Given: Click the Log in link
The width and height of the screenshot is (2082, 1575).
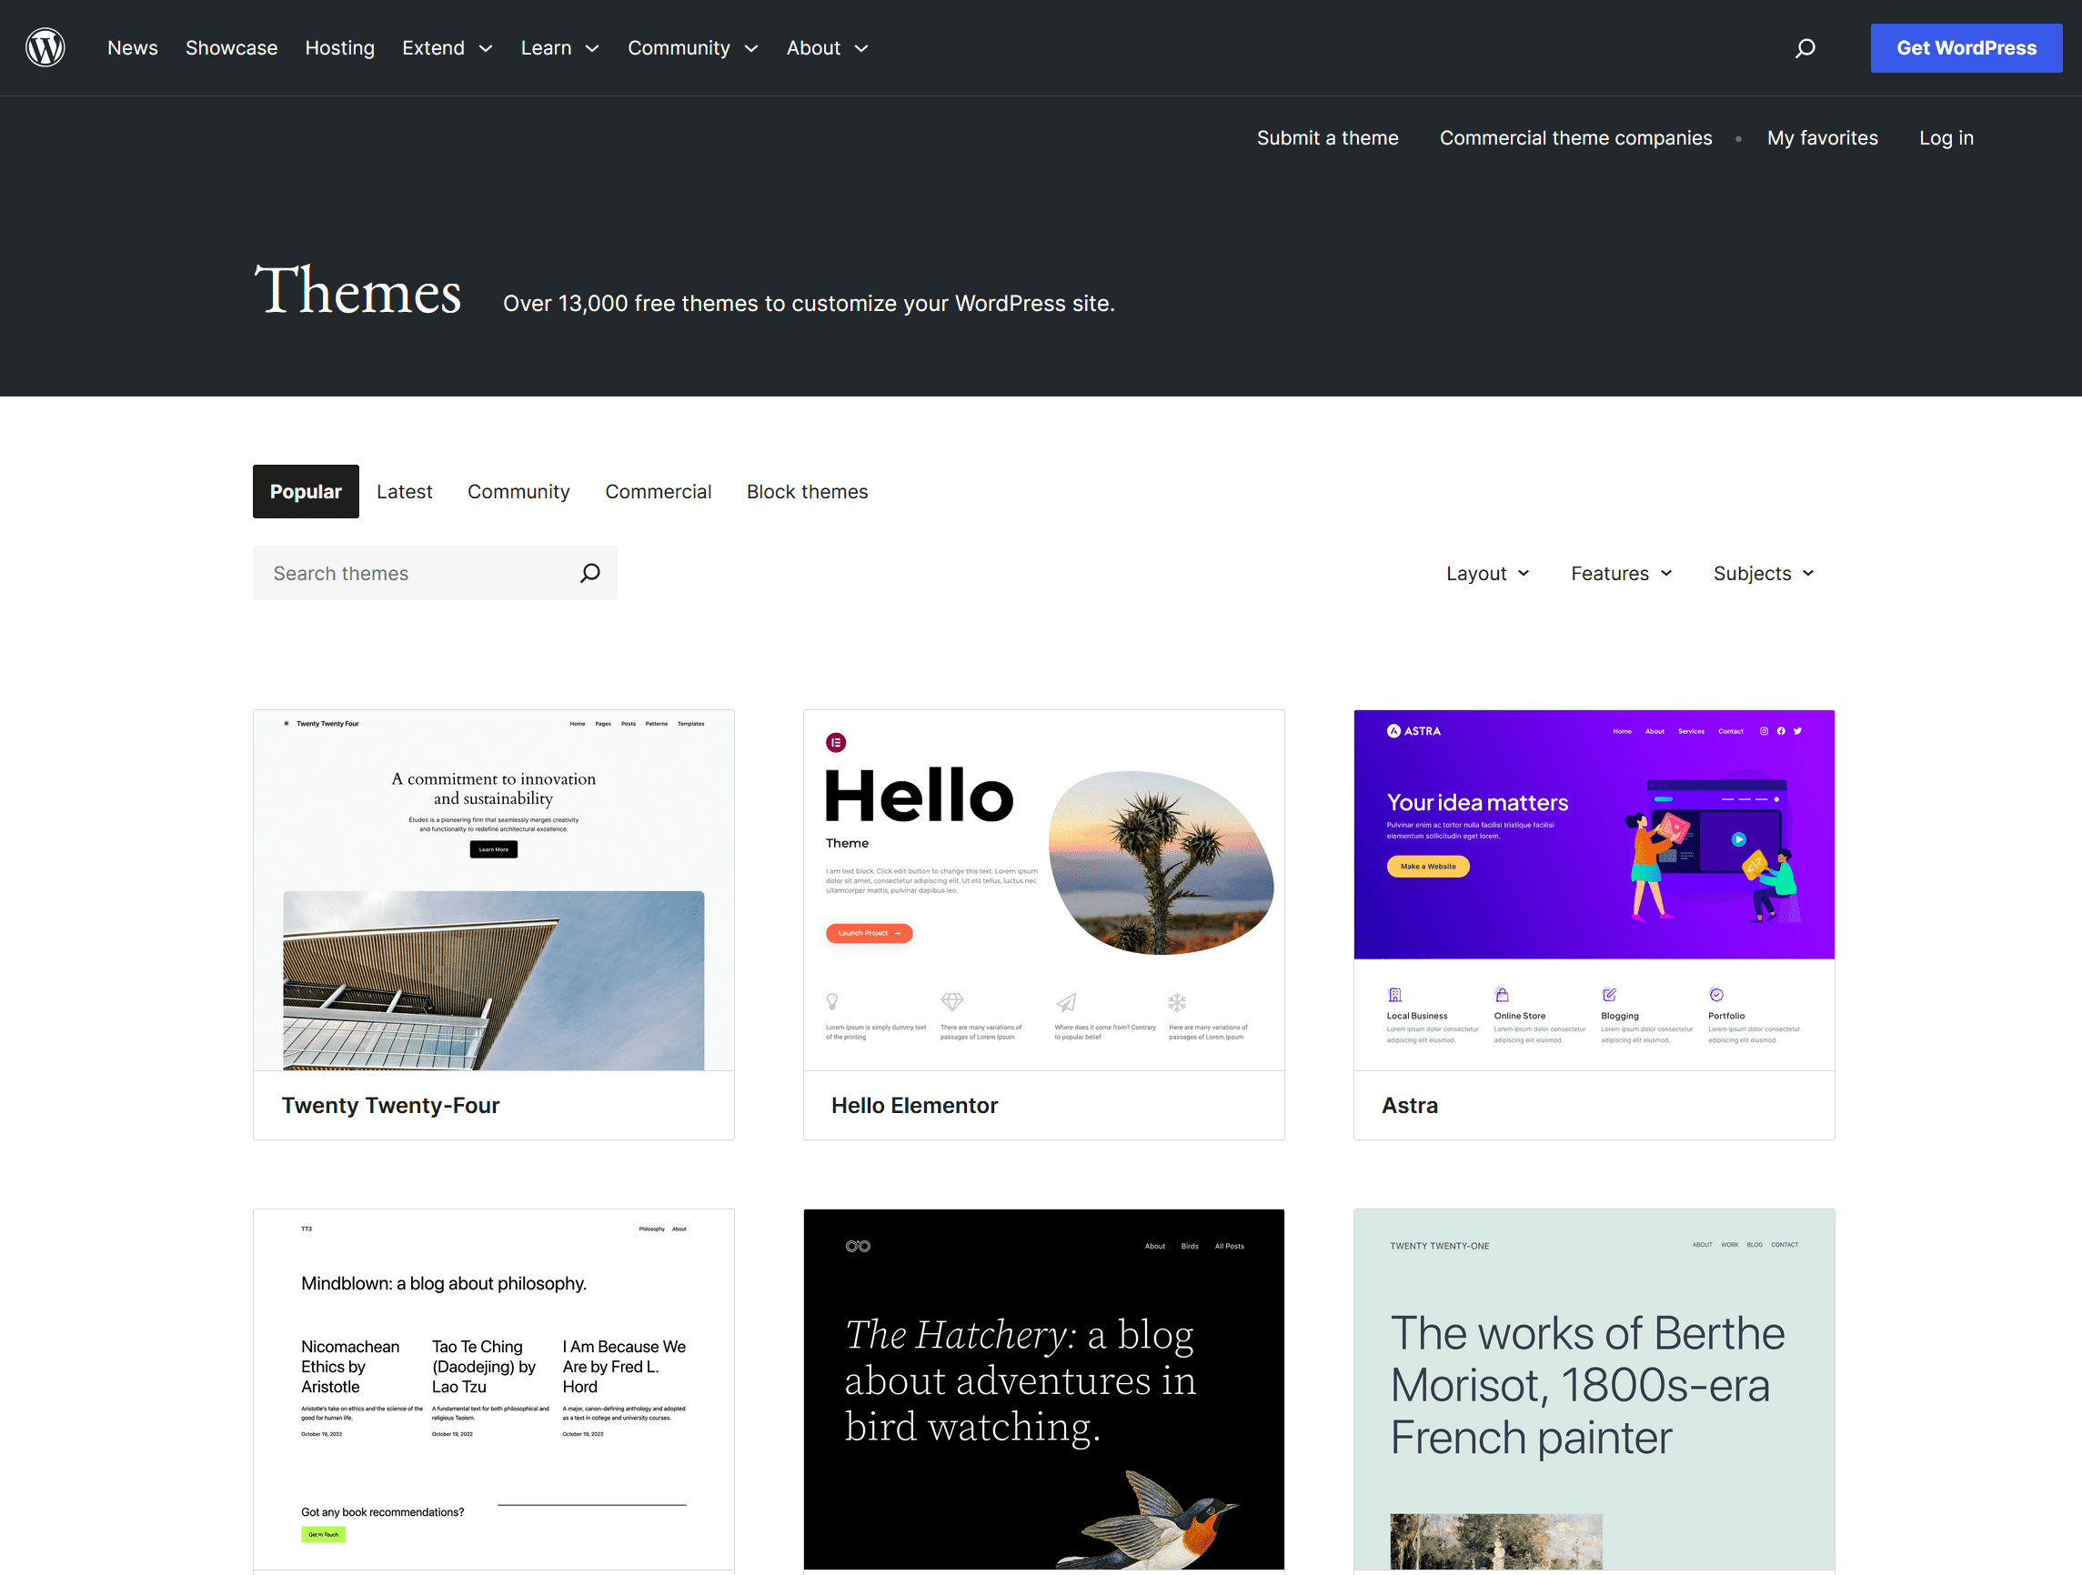Looking at the screenshot, I should click(x=1946, y=137).
